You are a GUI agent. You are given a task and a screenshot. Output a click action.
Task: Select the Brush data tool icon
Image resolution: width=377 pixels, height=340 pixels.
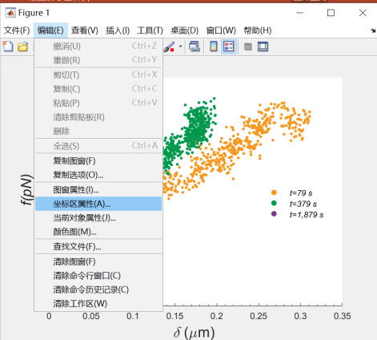click(x=169, y=47)
